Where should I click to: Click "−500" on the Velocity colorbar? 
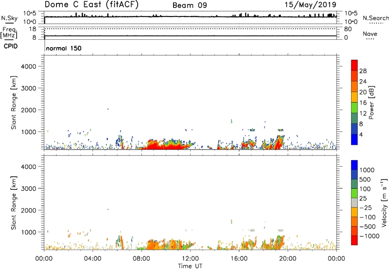tap(368, 227)
